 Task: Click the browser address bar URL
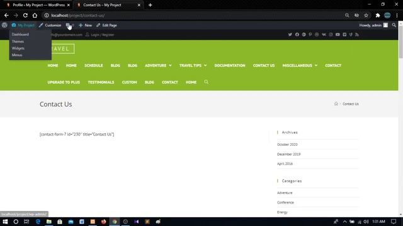(x=78, y=15)
